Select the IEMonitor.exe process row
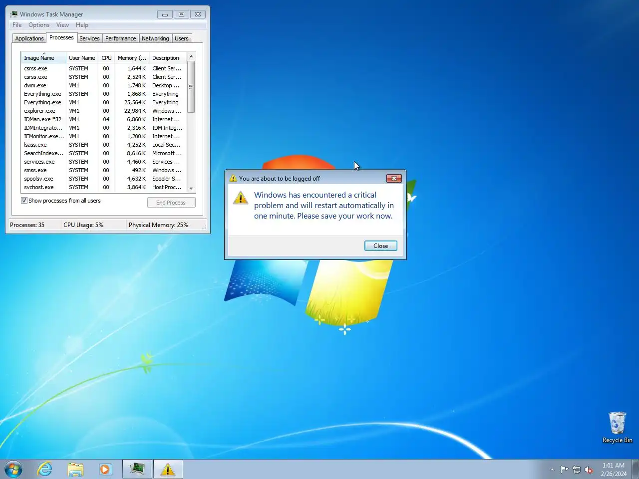Image resolution: width=639 pixels, height=479 pixels. point(104,136)
